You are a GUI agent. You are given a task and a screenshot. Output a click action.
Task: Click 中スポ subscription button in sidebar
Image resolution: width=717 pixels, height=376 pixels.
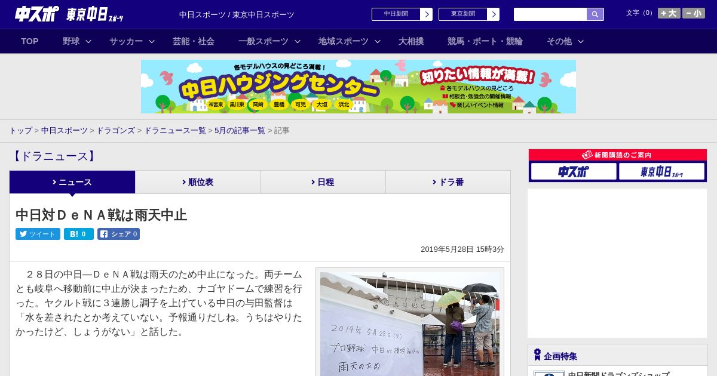[x=574, y=172]
